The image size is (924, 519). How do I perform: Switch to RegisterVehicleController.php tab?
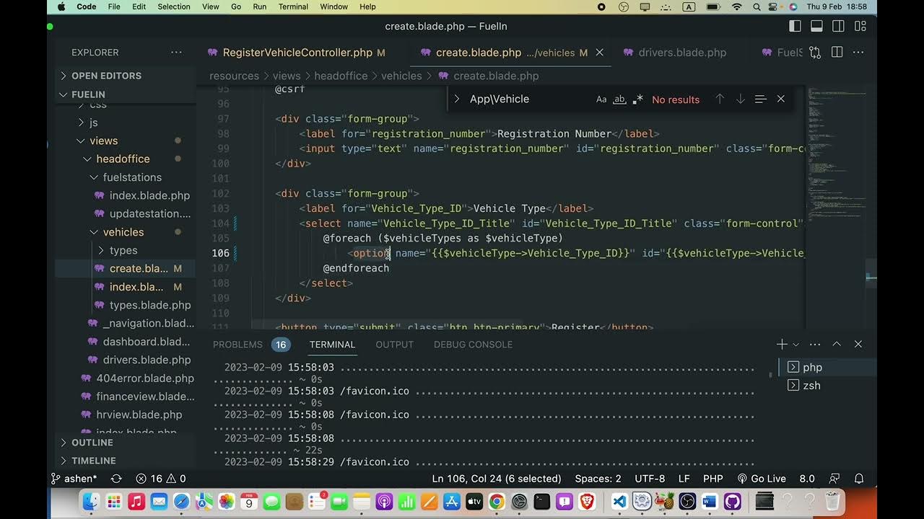[297, 53]
